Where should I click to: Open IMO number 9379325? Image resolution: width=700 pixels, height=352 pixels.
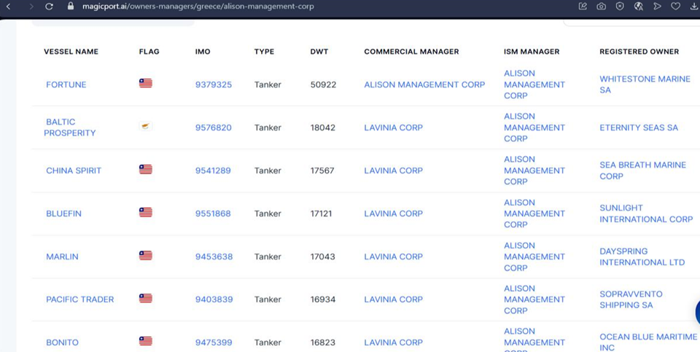pos(214,85)
